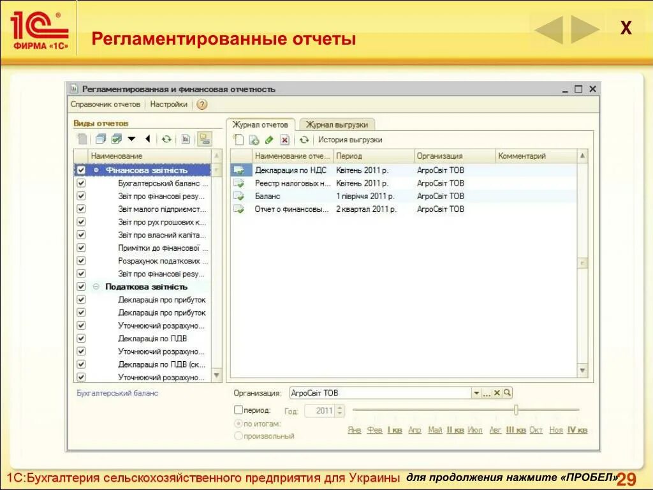Select the Декларація про прибуток first row
The height and width of the screenshot is (490, 653).
tap(161, 300)
